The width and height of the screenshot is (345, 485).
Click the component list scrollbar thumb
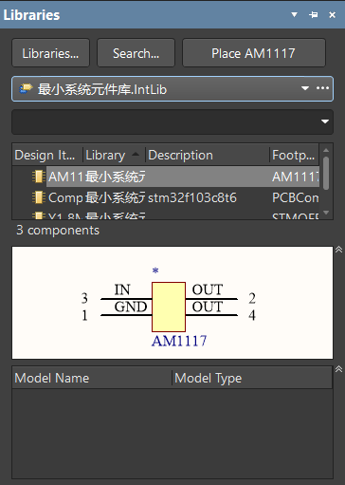326,173
